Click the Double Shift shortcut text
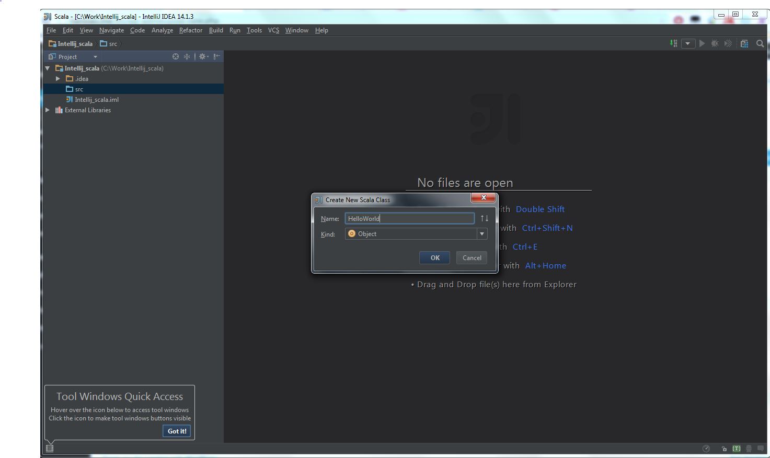 pyautogui.click(x=540, y=209)
